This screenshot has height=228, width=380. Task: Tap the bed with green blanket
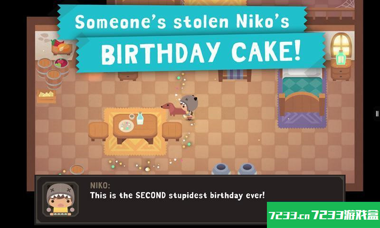(302, 93)
